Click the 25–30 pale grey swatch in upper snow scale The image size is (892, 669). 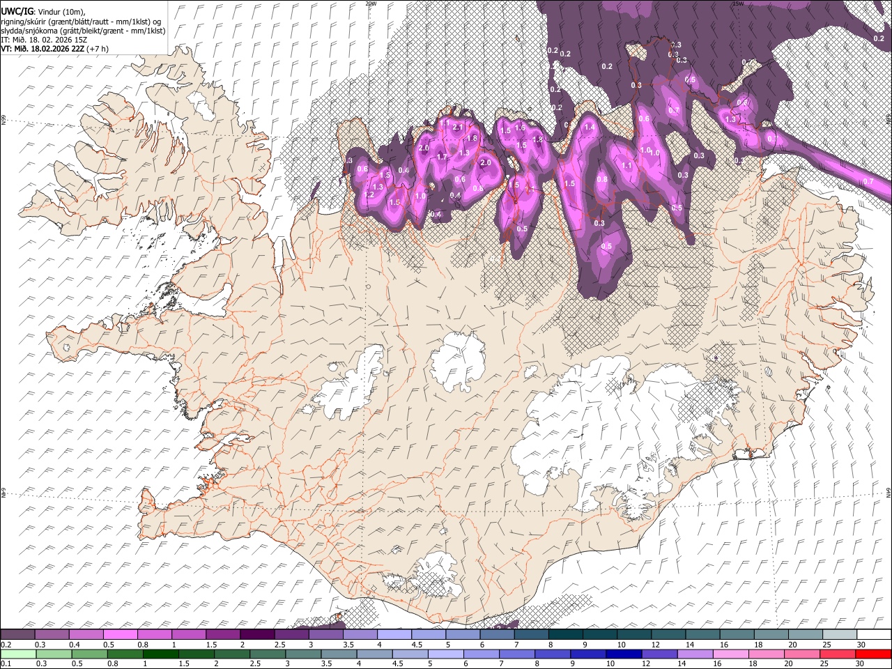pyautogui.click(x=839, y=635)
